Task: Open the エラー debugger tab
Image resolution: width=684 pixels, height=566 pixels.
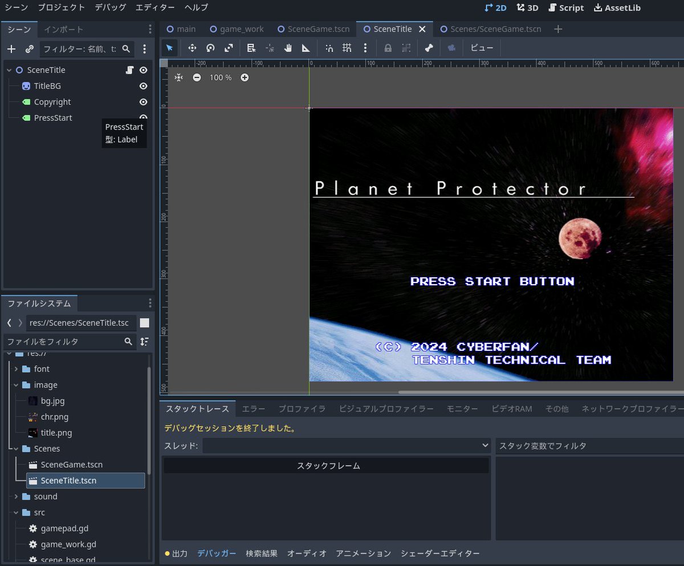Action: (x=254, y=409)
